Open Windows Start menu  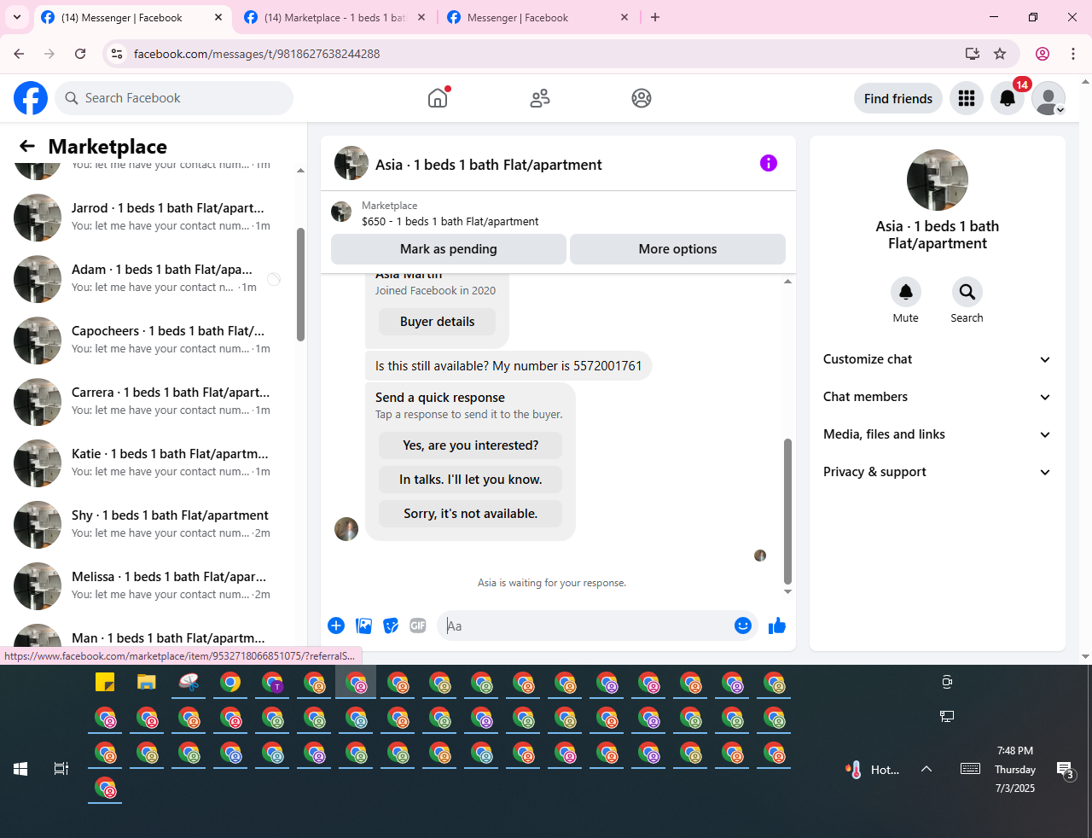(x=20, y=769)
